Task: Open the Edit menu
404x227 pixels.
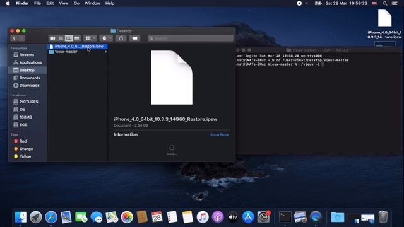Action: pos(50,3)
